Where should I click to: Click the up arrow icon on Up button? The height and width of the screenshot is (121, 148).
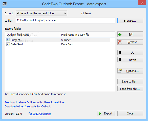(120, 52)
